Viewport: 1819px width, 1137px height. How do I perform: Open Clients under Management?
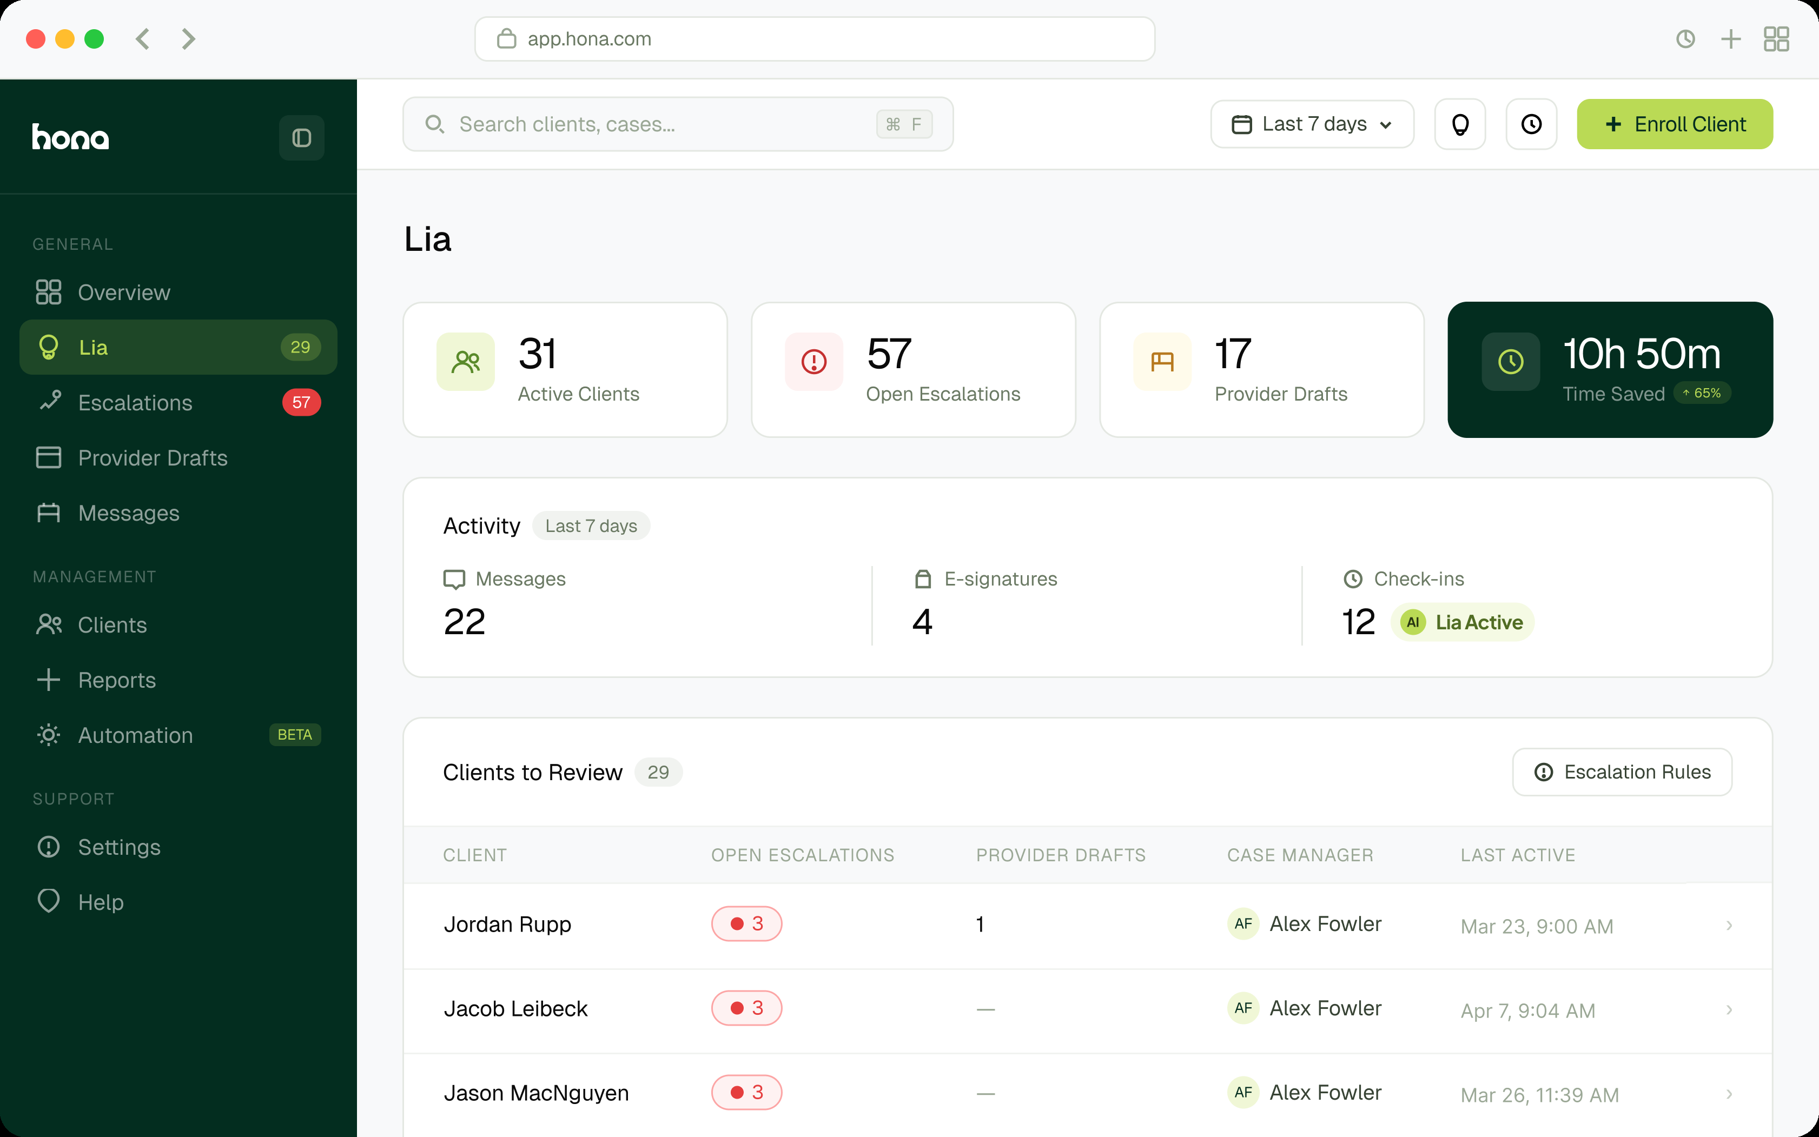coord(178,624)
